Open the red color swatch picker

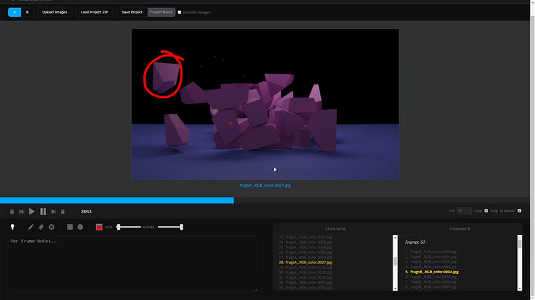tap(99, 227)
